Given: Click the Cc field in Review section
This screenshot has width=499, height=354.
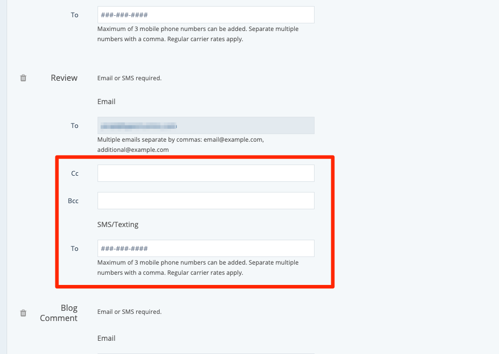Looking at the screenshot, I should (205, 173).
